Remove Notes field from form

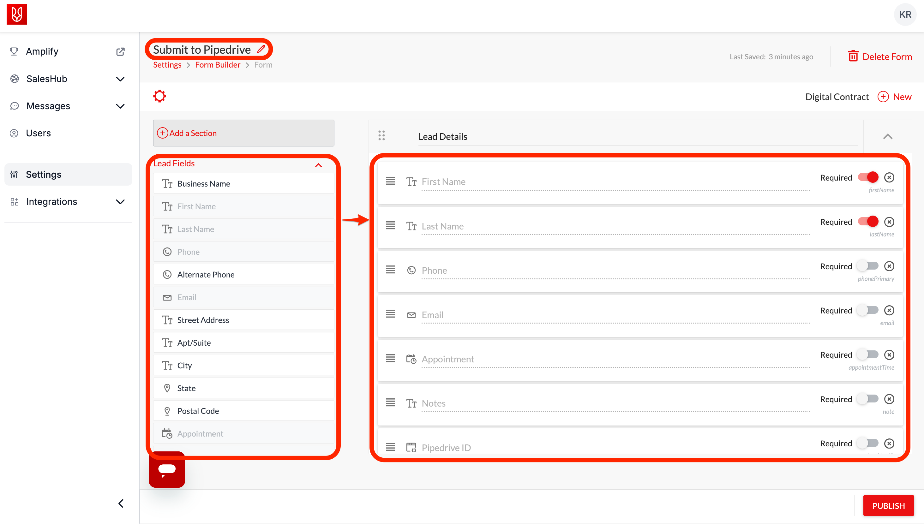889,399
